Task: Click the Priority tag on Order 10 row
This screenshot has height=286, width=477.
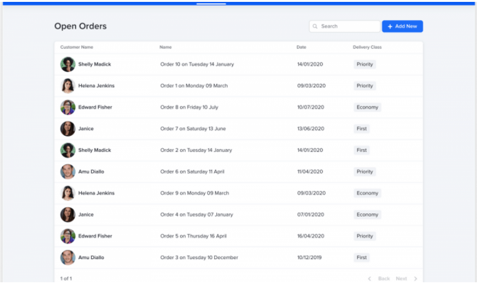Action: [364, 64]
